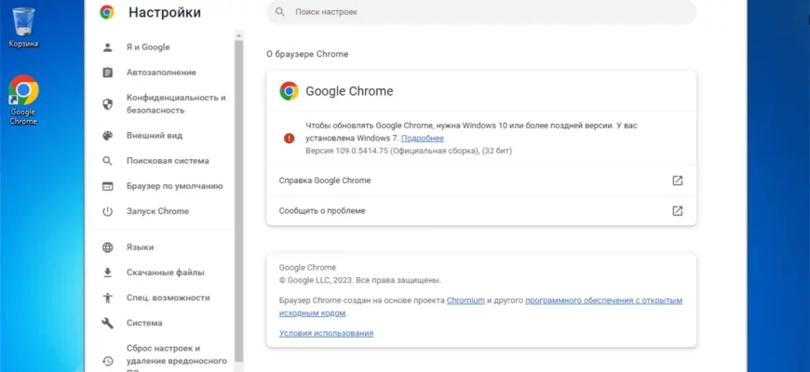This screenshot has width=810, height=372.
Task: Click the © Google LLC, 2023 copyright text
Action: coord(360,281)
